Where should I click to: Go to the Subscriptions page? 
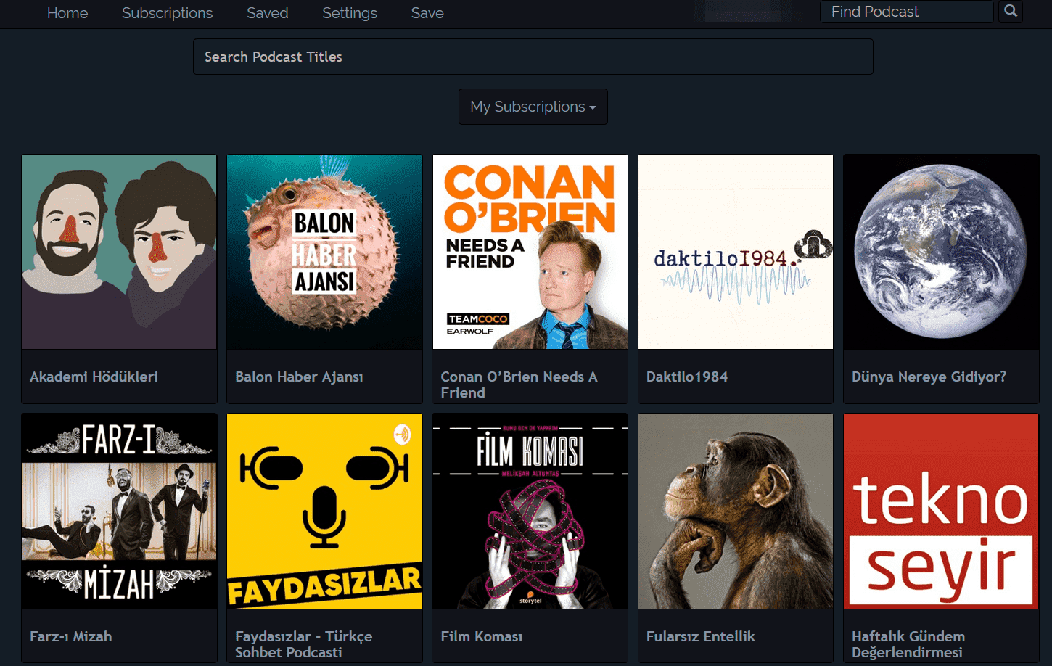tap(167, 13)
